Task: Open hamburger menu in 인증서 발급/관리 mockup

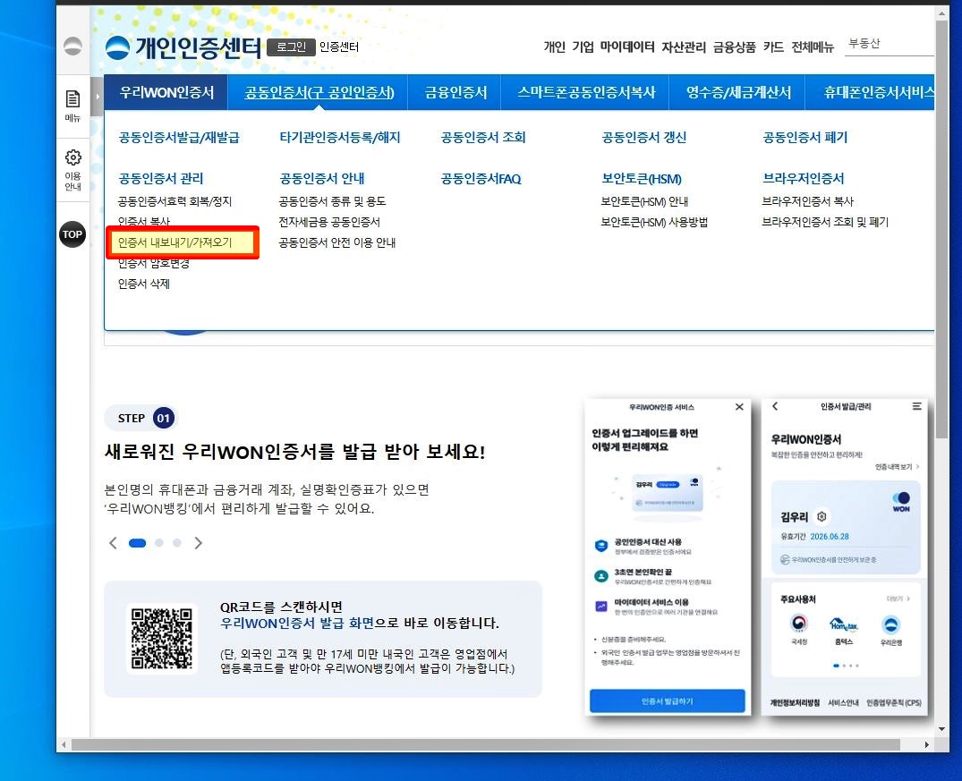Action: (916, 406)
